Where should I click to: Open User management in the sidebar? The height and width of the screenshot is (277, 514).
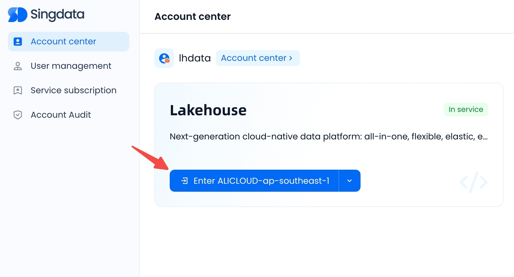click(71, 66)
